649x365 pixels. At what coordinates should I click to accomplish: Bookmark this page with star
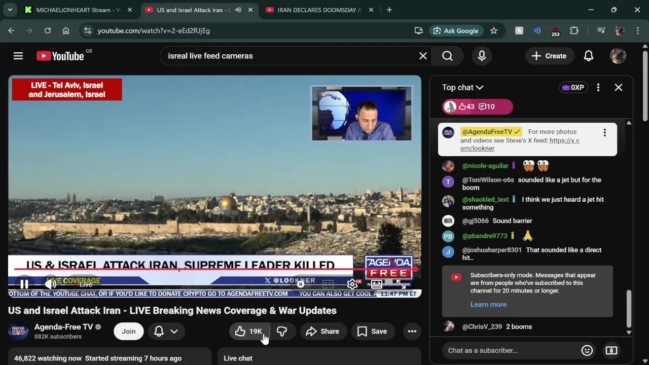pos(494,30)
